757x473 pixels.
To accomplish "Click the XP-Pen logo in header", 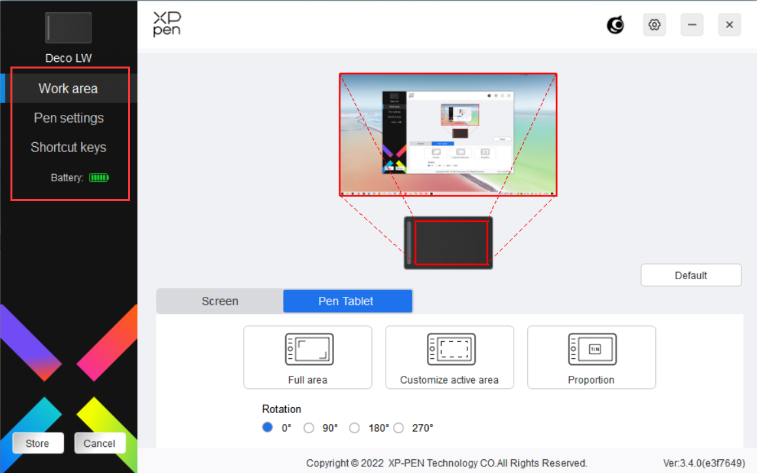I will pyautogui.click(x=167, y=24).
